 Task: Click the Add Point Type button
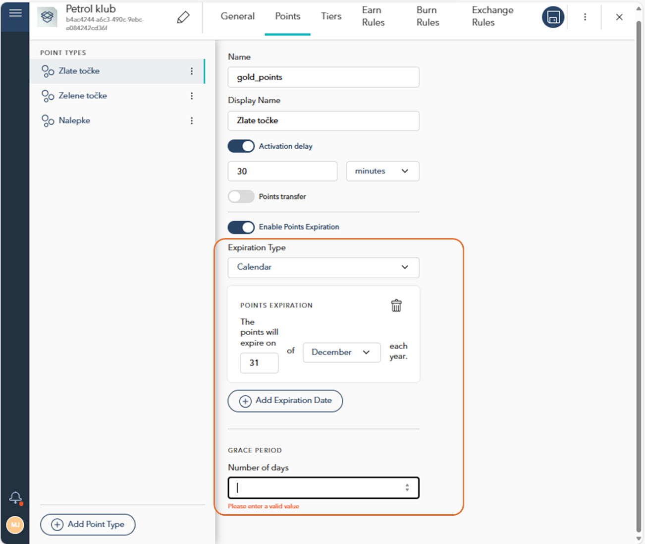(x=88, y=525)
